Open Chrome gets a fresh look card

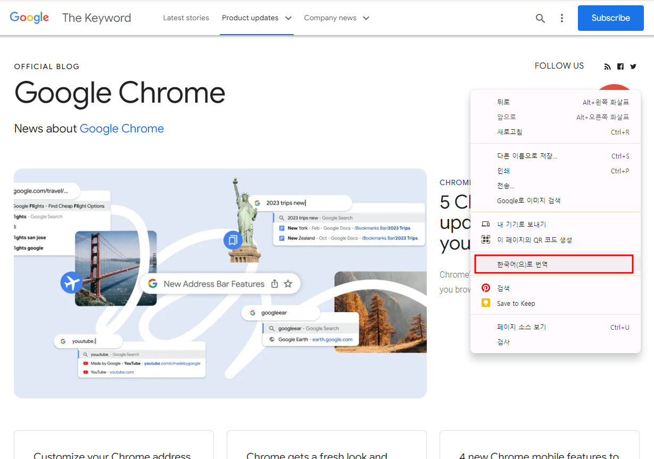point(327,445)
